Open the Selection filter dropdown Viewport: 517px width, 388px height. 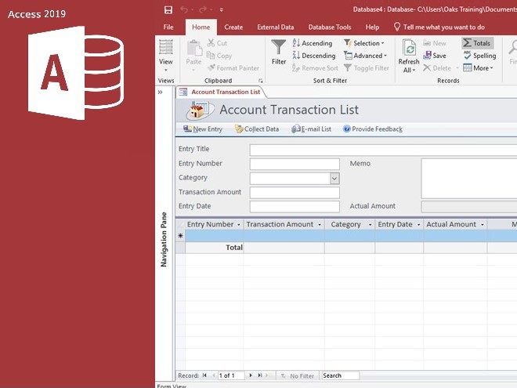tap(363, 44)
